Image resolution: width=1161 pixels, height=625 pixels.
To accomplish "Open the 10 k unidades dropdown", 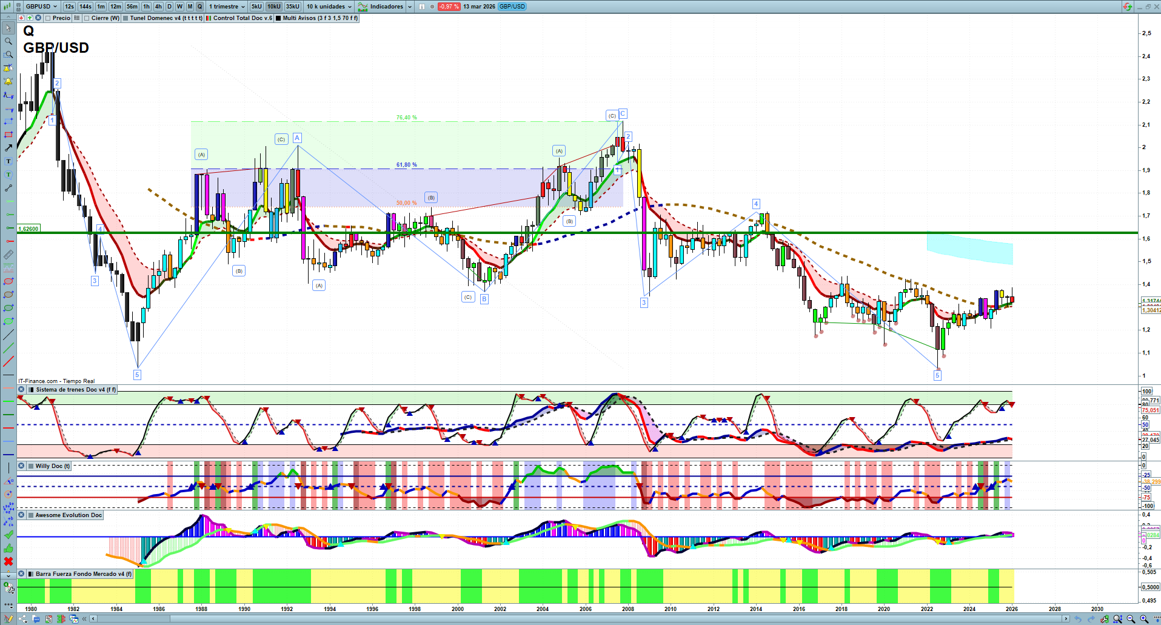I will coord(329,7).
